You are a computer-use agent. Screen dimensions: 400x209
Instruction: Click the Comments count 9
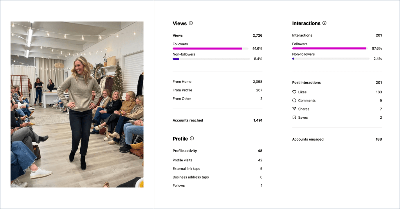coord(380,100)
